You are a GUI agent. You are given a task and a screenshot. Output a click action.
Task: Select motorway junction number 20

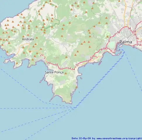pyautogui.click(x=49, y=63)
